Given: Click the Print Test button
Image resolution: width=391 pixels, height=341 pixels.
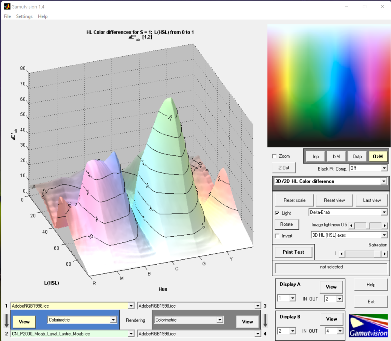Looking at the screenshot, I should click(293, 252).
